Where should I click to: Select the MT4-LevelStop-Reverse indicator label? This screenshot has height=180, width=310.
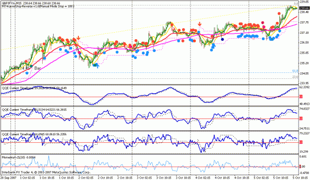click(x=38, y=6)
